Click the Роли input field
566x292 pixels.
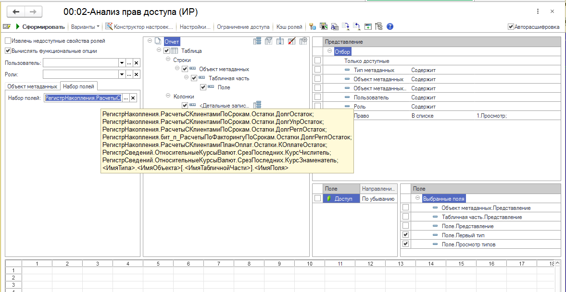point(80,74)
